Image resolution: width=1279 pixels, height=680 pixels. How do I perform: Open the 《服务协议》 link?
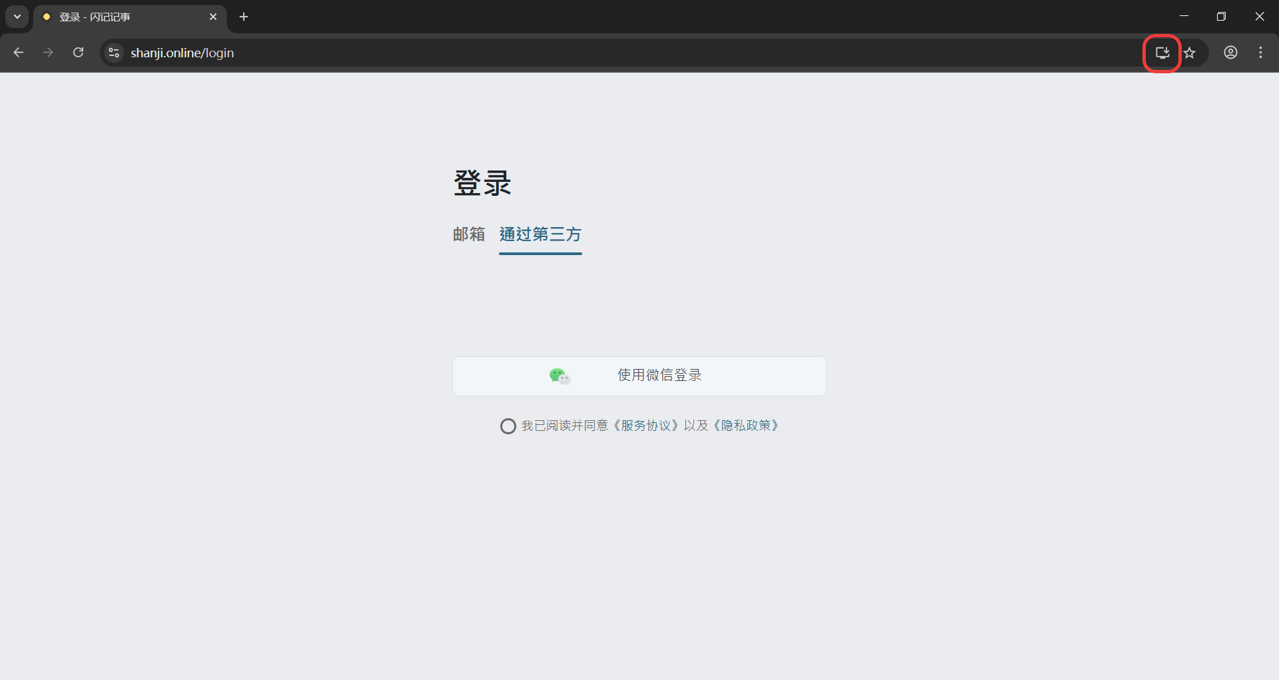click(x=645, y=426)
